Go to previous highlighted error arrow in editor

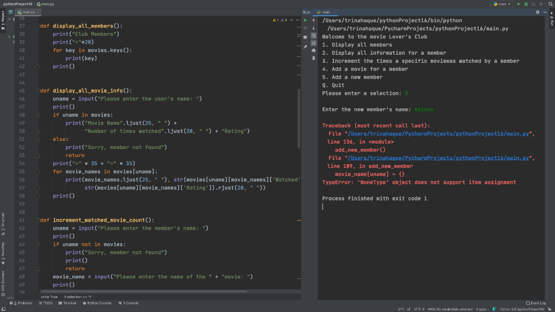tap(291, 20)
